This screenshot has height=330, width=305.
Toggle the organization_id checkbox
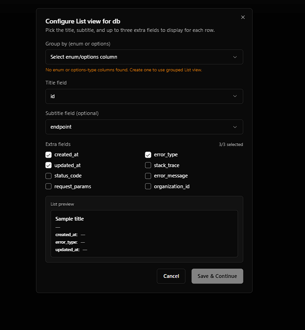click(148, 186)
